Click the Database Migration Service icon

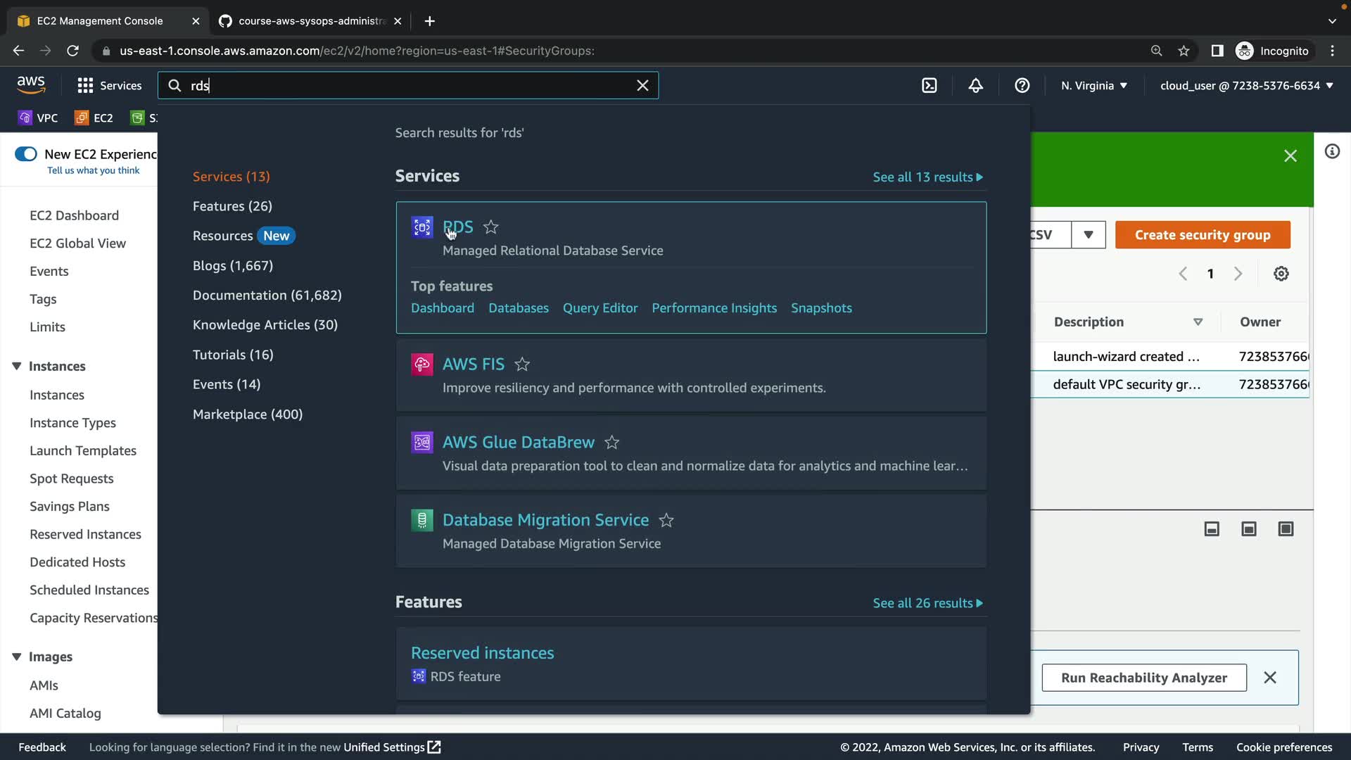pos(421,520)
